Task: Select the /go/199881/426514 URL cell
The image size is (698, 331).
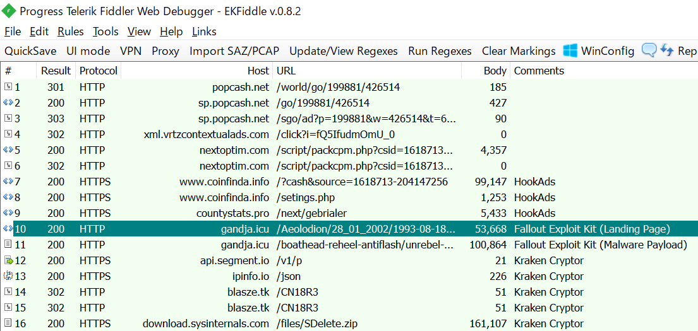Action: click(x=323, y=103)
